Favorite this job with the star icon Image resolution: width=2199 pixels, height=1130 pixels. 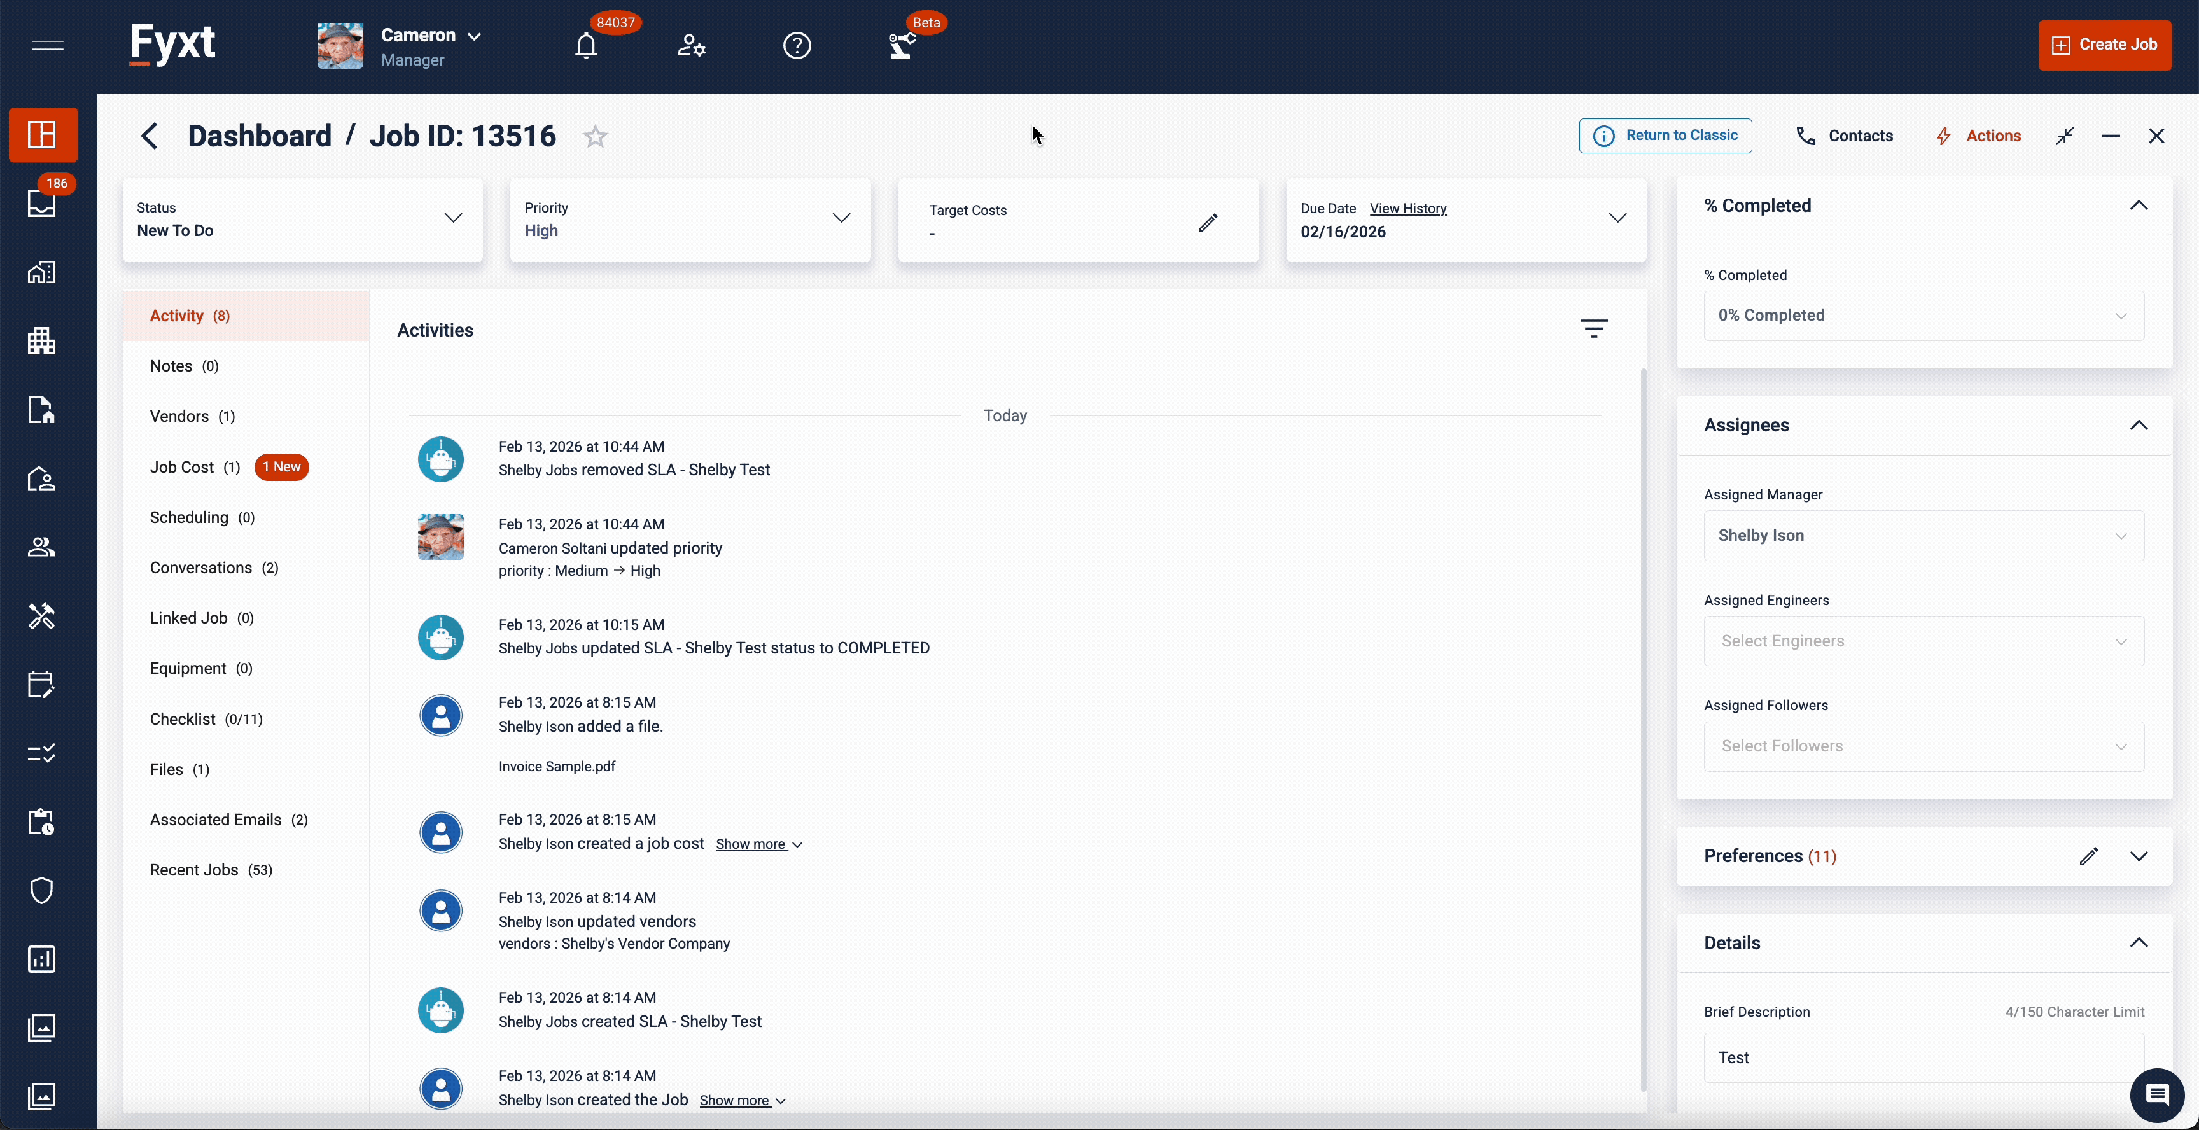point(595,137)
